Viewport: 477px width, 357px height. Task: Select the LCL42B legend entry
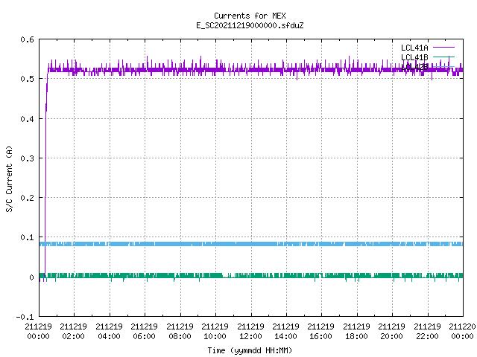pyautogui.click(x=414, y=67)
